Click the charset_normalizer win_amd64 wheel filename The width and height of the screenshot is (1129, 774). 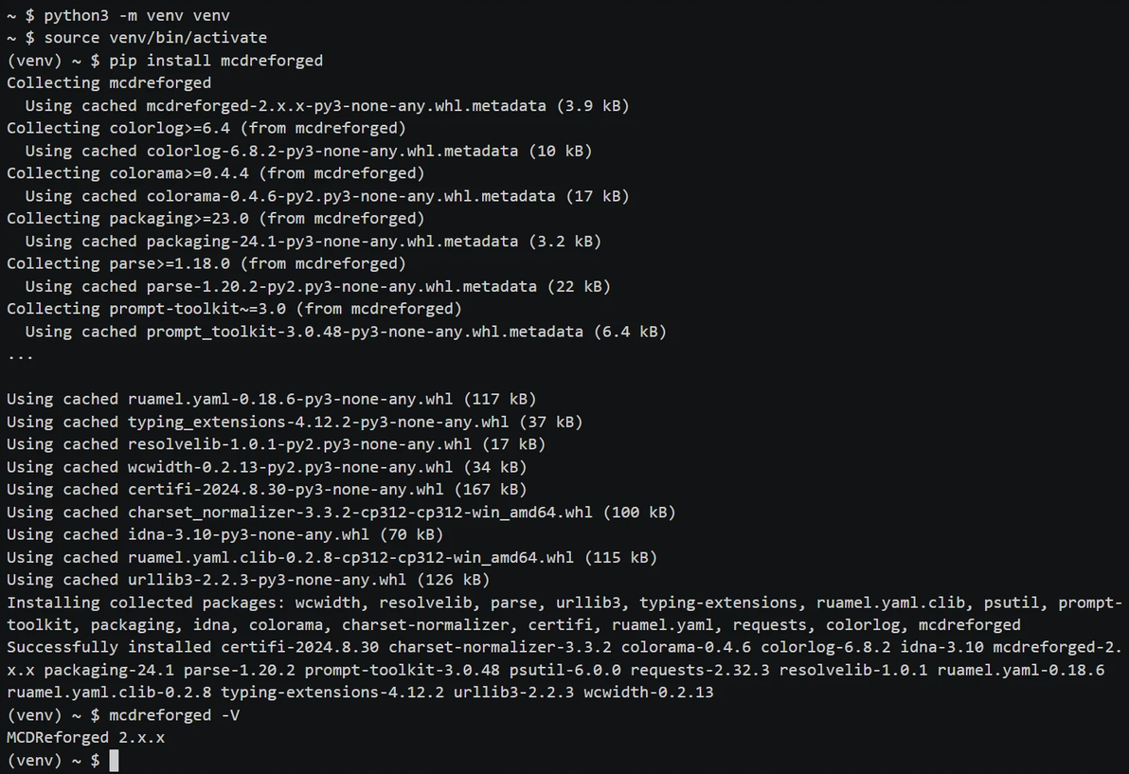pyautogui.click(x=360, y=513)
